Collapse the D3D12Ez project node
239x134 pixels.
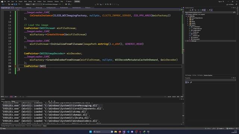(186, 16)
